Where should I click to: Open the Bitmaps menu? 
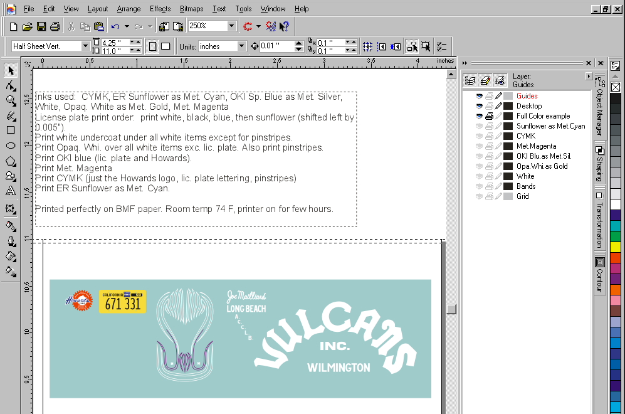191,9
